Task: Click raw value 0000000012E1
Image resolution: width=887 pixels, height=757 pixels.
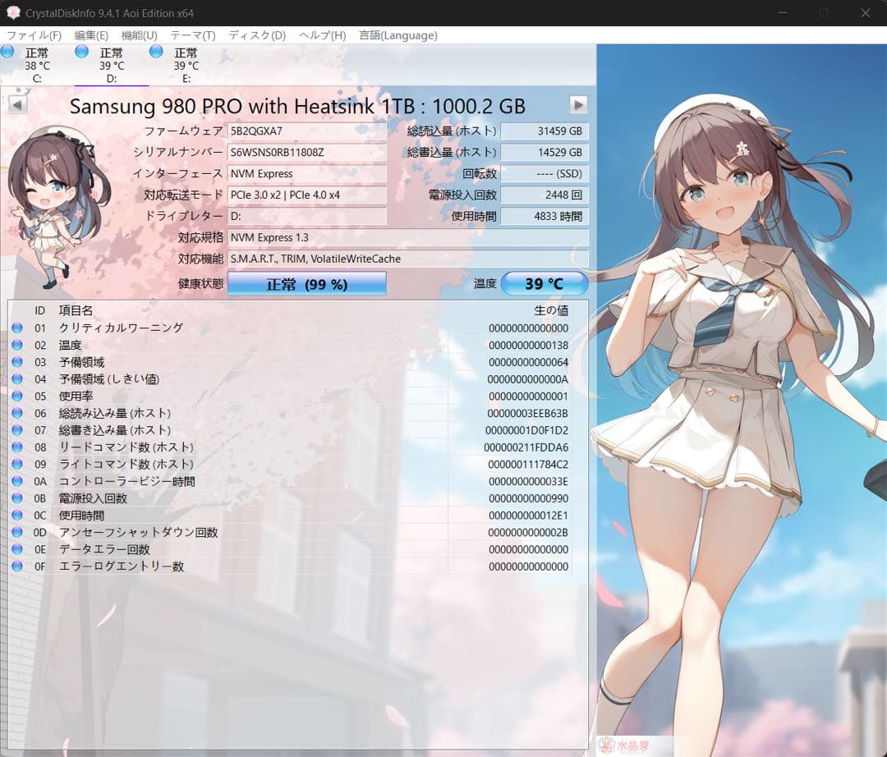Action: tap(528, 515)
